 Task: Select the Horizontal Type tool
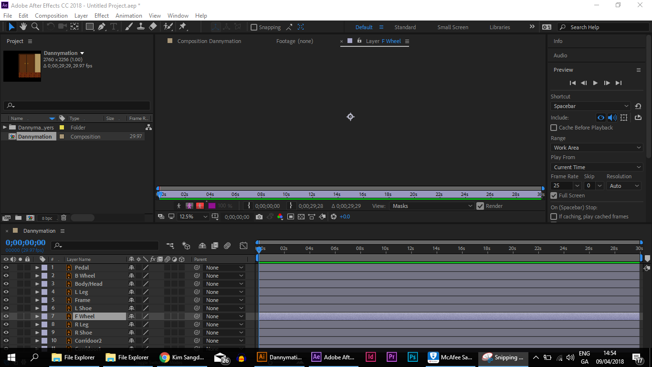pos(114,27)
